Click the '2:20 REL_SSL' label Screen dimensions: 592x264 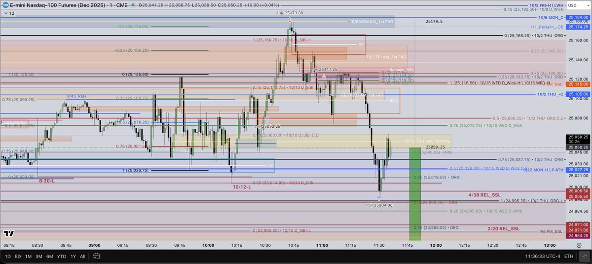tap(503, 228)
